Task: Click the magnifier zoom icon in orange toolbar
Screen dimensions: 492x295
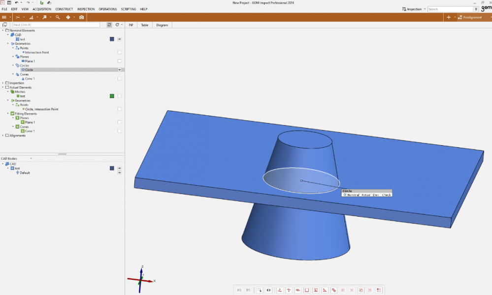Action: coord(58,17)
